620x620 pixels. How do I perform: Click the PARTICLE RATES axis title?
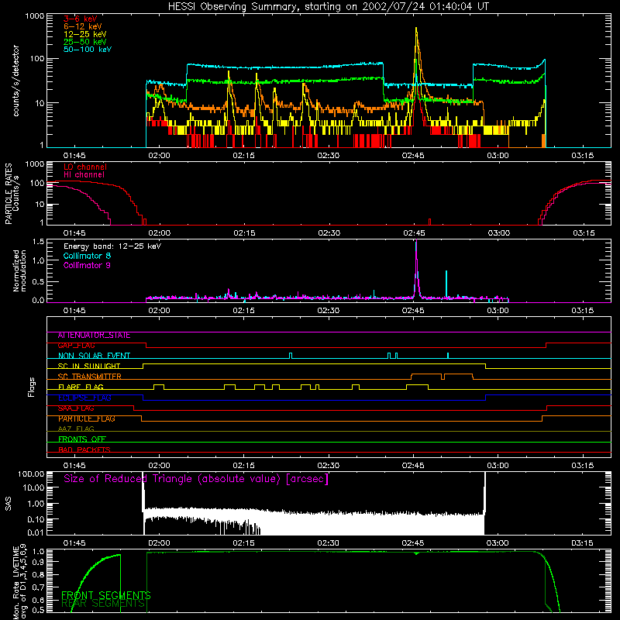click(x=9, y=193)
